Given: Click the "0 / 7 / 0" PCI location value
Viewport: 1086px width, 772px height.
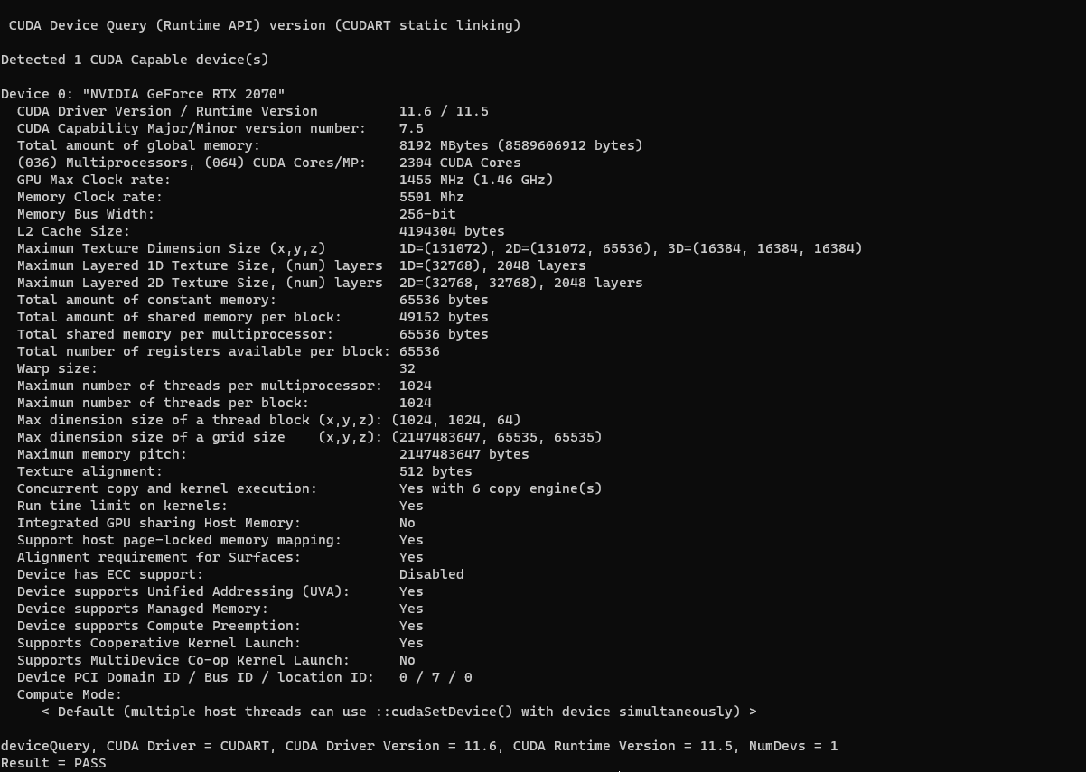Looking at the screenshot, I should [435, 677].
